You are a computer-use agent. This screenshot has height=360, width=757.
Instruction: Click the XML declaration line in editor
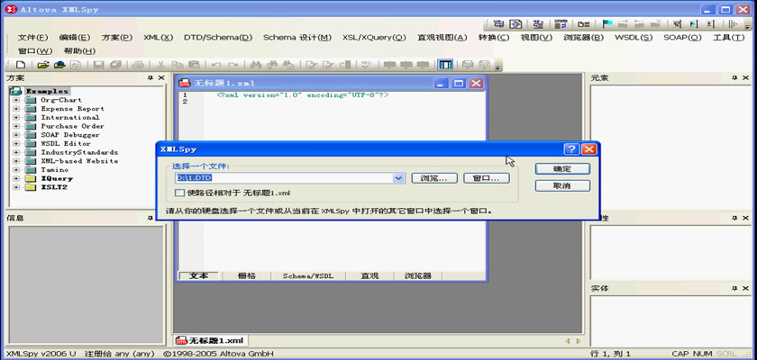[303, 94]
